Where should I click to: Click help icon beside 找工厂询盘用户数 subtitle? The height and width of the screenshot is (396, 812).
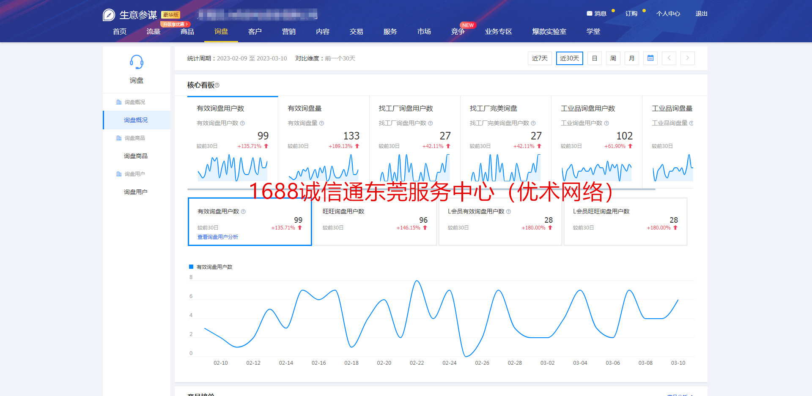tap(430, 123)
